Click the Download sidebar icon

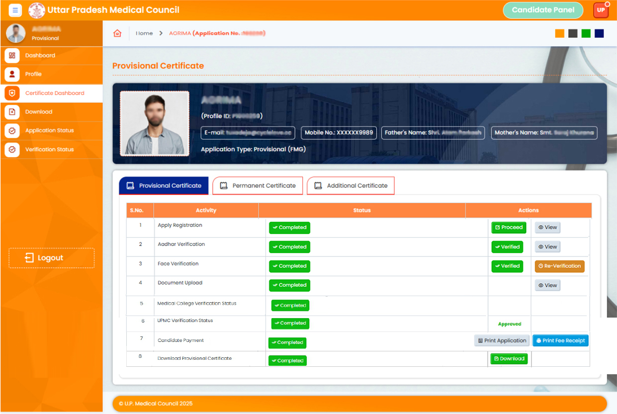tap(12, 112)
